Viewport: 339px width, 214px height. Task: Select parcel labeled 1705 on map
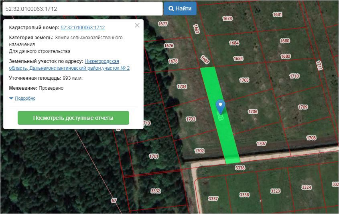click(244, 80)
